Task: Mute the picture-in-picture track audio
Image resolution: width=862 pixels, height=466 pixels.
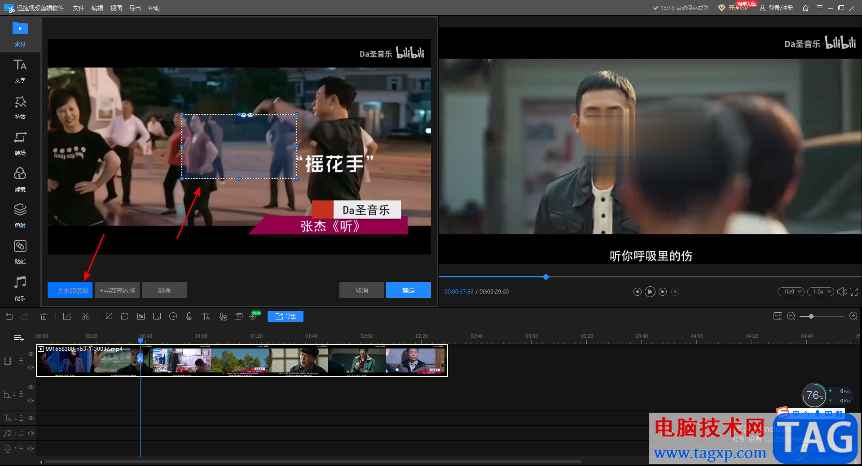Action: 31,401
